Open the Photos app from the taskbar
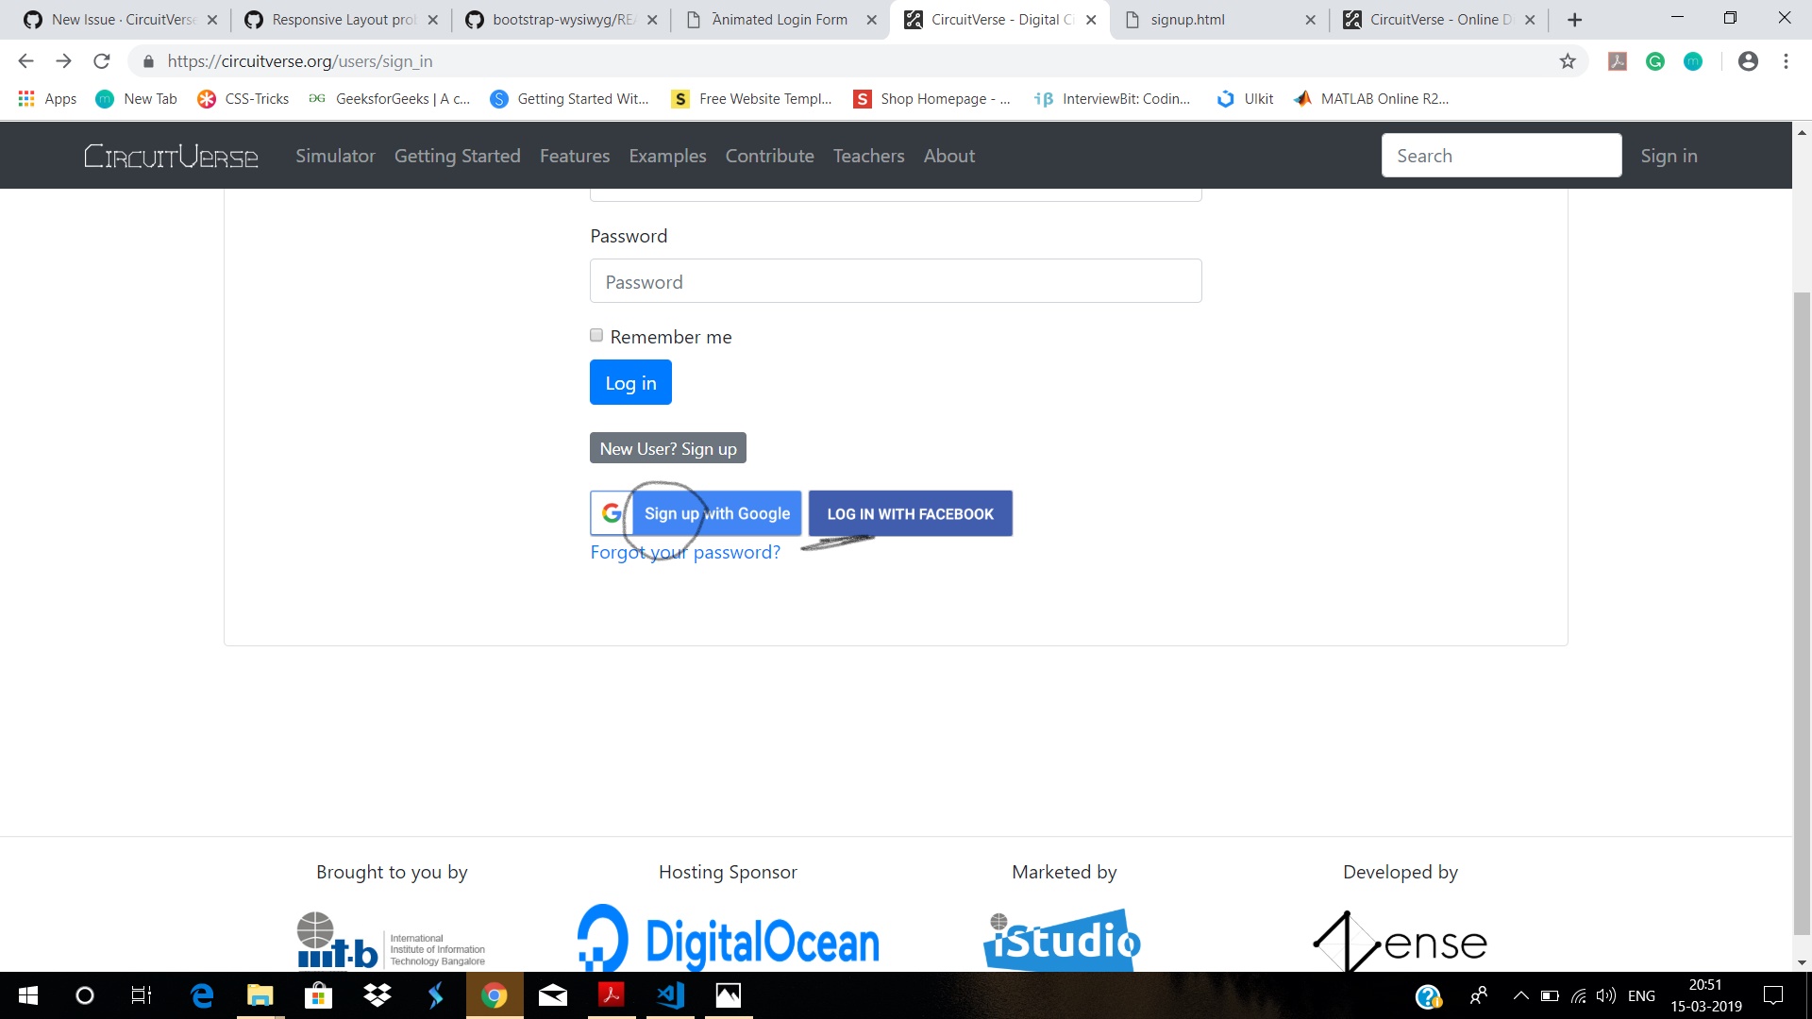 (x=728, y=995)
